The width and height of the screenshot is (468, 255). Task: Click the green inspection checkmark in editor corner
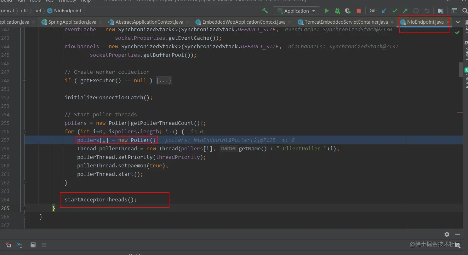point(457,32)
